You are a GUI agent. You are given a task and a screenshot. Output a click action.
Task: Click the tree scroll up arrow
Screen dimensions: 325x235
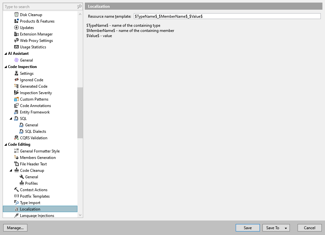click(80, 14)
